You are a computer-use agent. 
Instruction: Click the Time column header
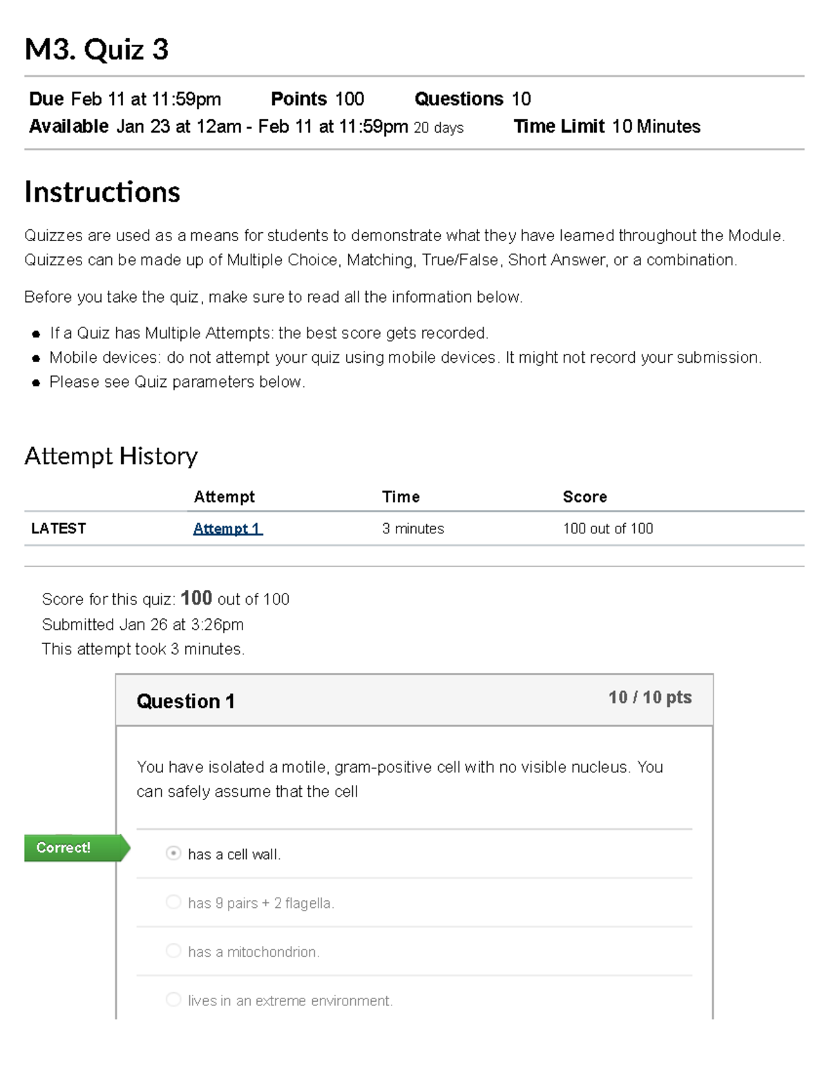(401, 497)
